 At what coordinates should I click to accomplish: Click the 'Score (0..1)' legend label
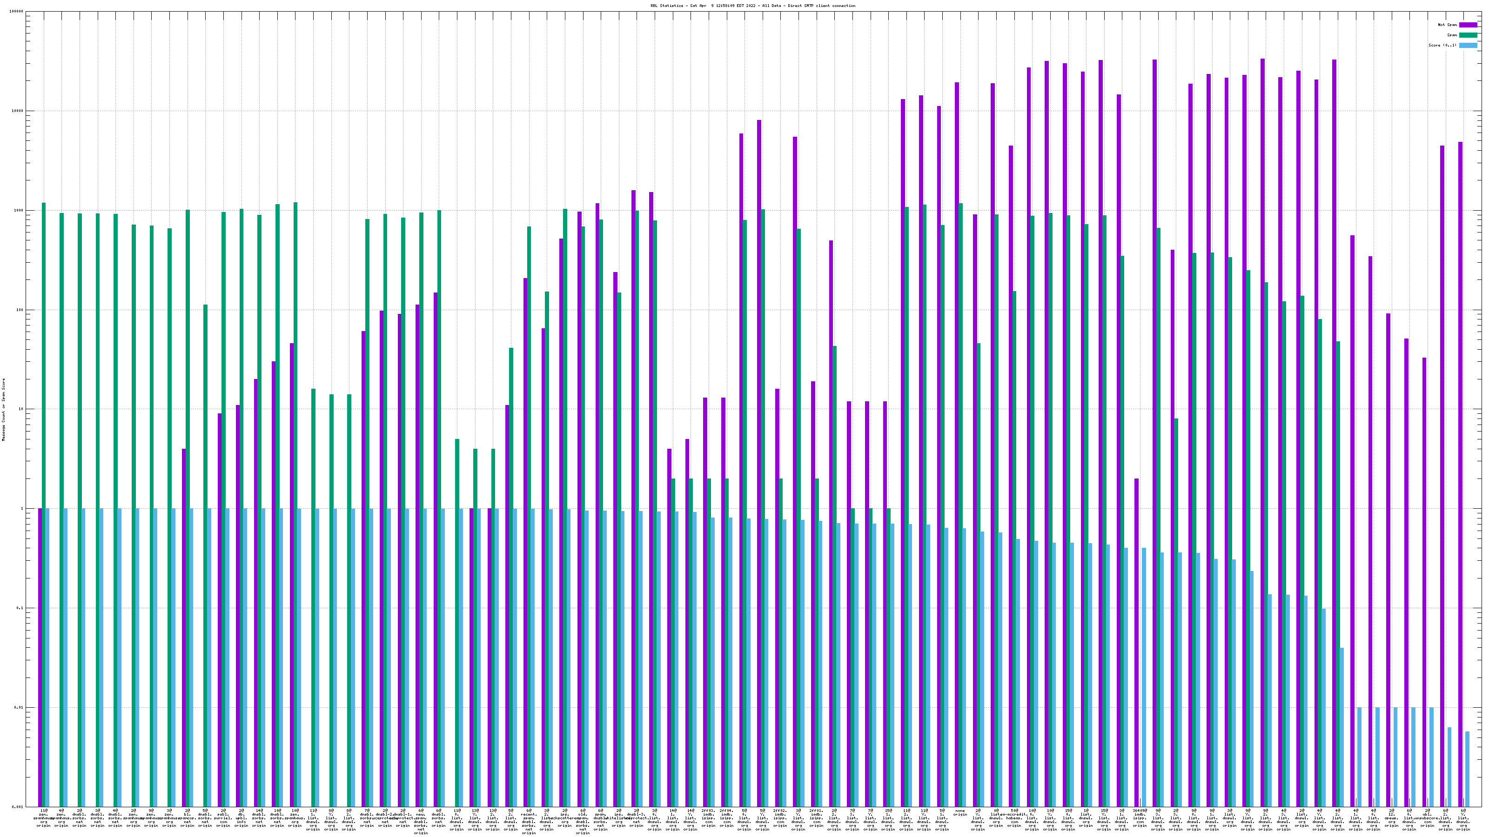[1442, 45]
